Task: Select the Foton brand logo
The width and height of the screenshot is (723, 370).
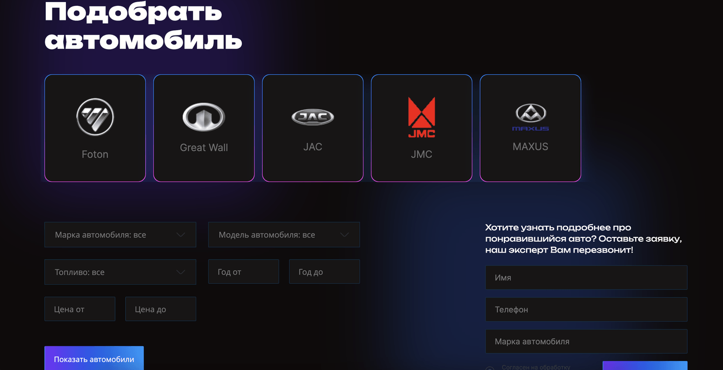Action: pos(95,117)
